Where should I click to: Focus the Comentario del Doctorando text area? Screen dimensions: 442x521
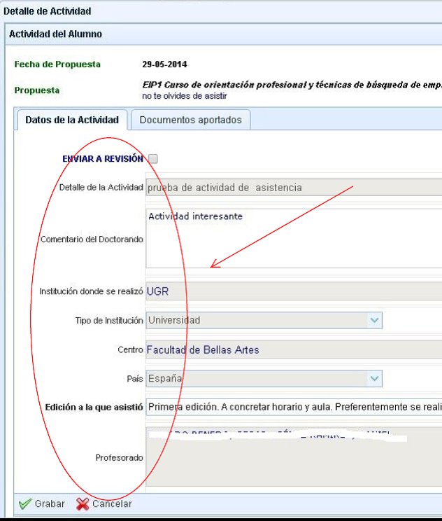pyautogui.click(x=294, y=238)
